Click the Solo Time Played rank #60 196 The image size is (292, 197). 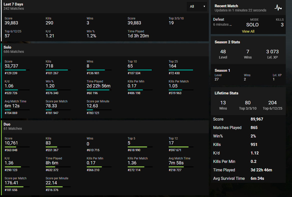[x=92, y=93]
